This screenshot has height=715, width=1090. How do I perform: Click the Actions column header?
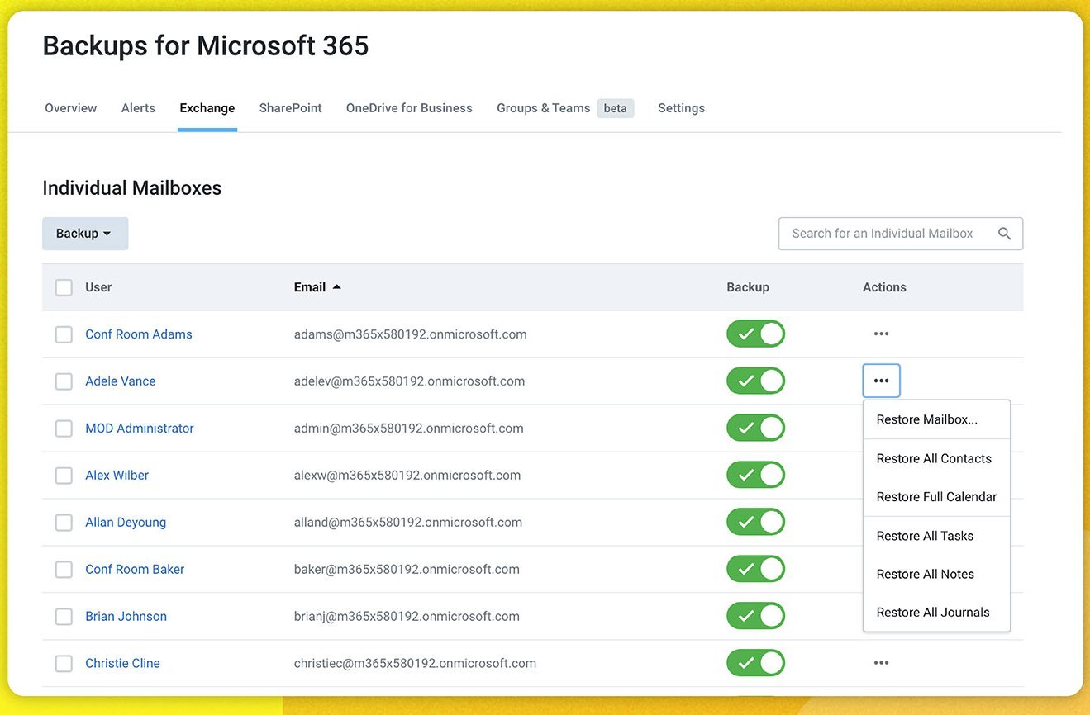click(884, 287)
